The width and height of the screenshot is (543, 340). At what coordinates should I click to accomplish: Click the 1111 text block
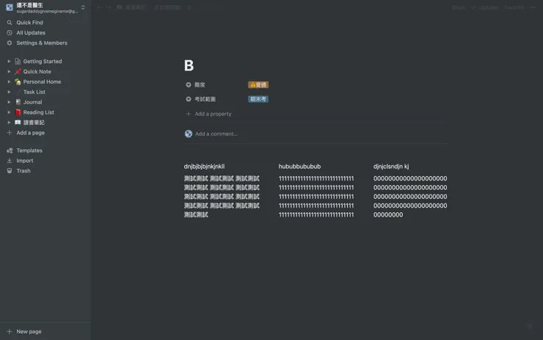coord(316,197)
